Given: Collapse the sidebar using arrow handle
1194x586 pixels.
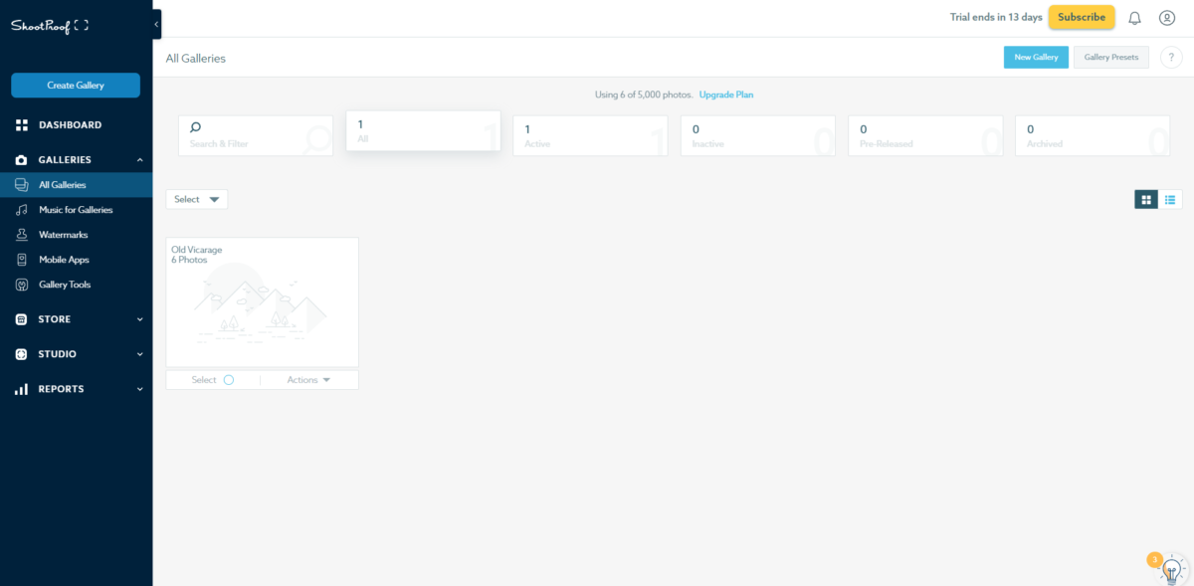Looking at the screenshot, I should (157, 24).
